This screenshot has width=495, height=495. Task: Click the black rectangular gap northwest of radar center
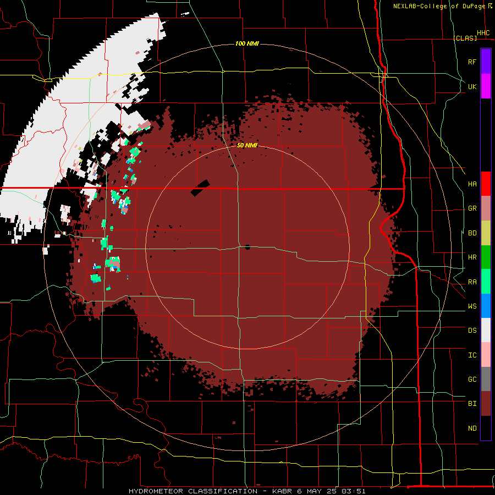coord(200,188)
